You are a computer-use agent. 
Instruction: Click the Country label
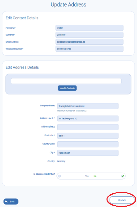coord(51,161)
